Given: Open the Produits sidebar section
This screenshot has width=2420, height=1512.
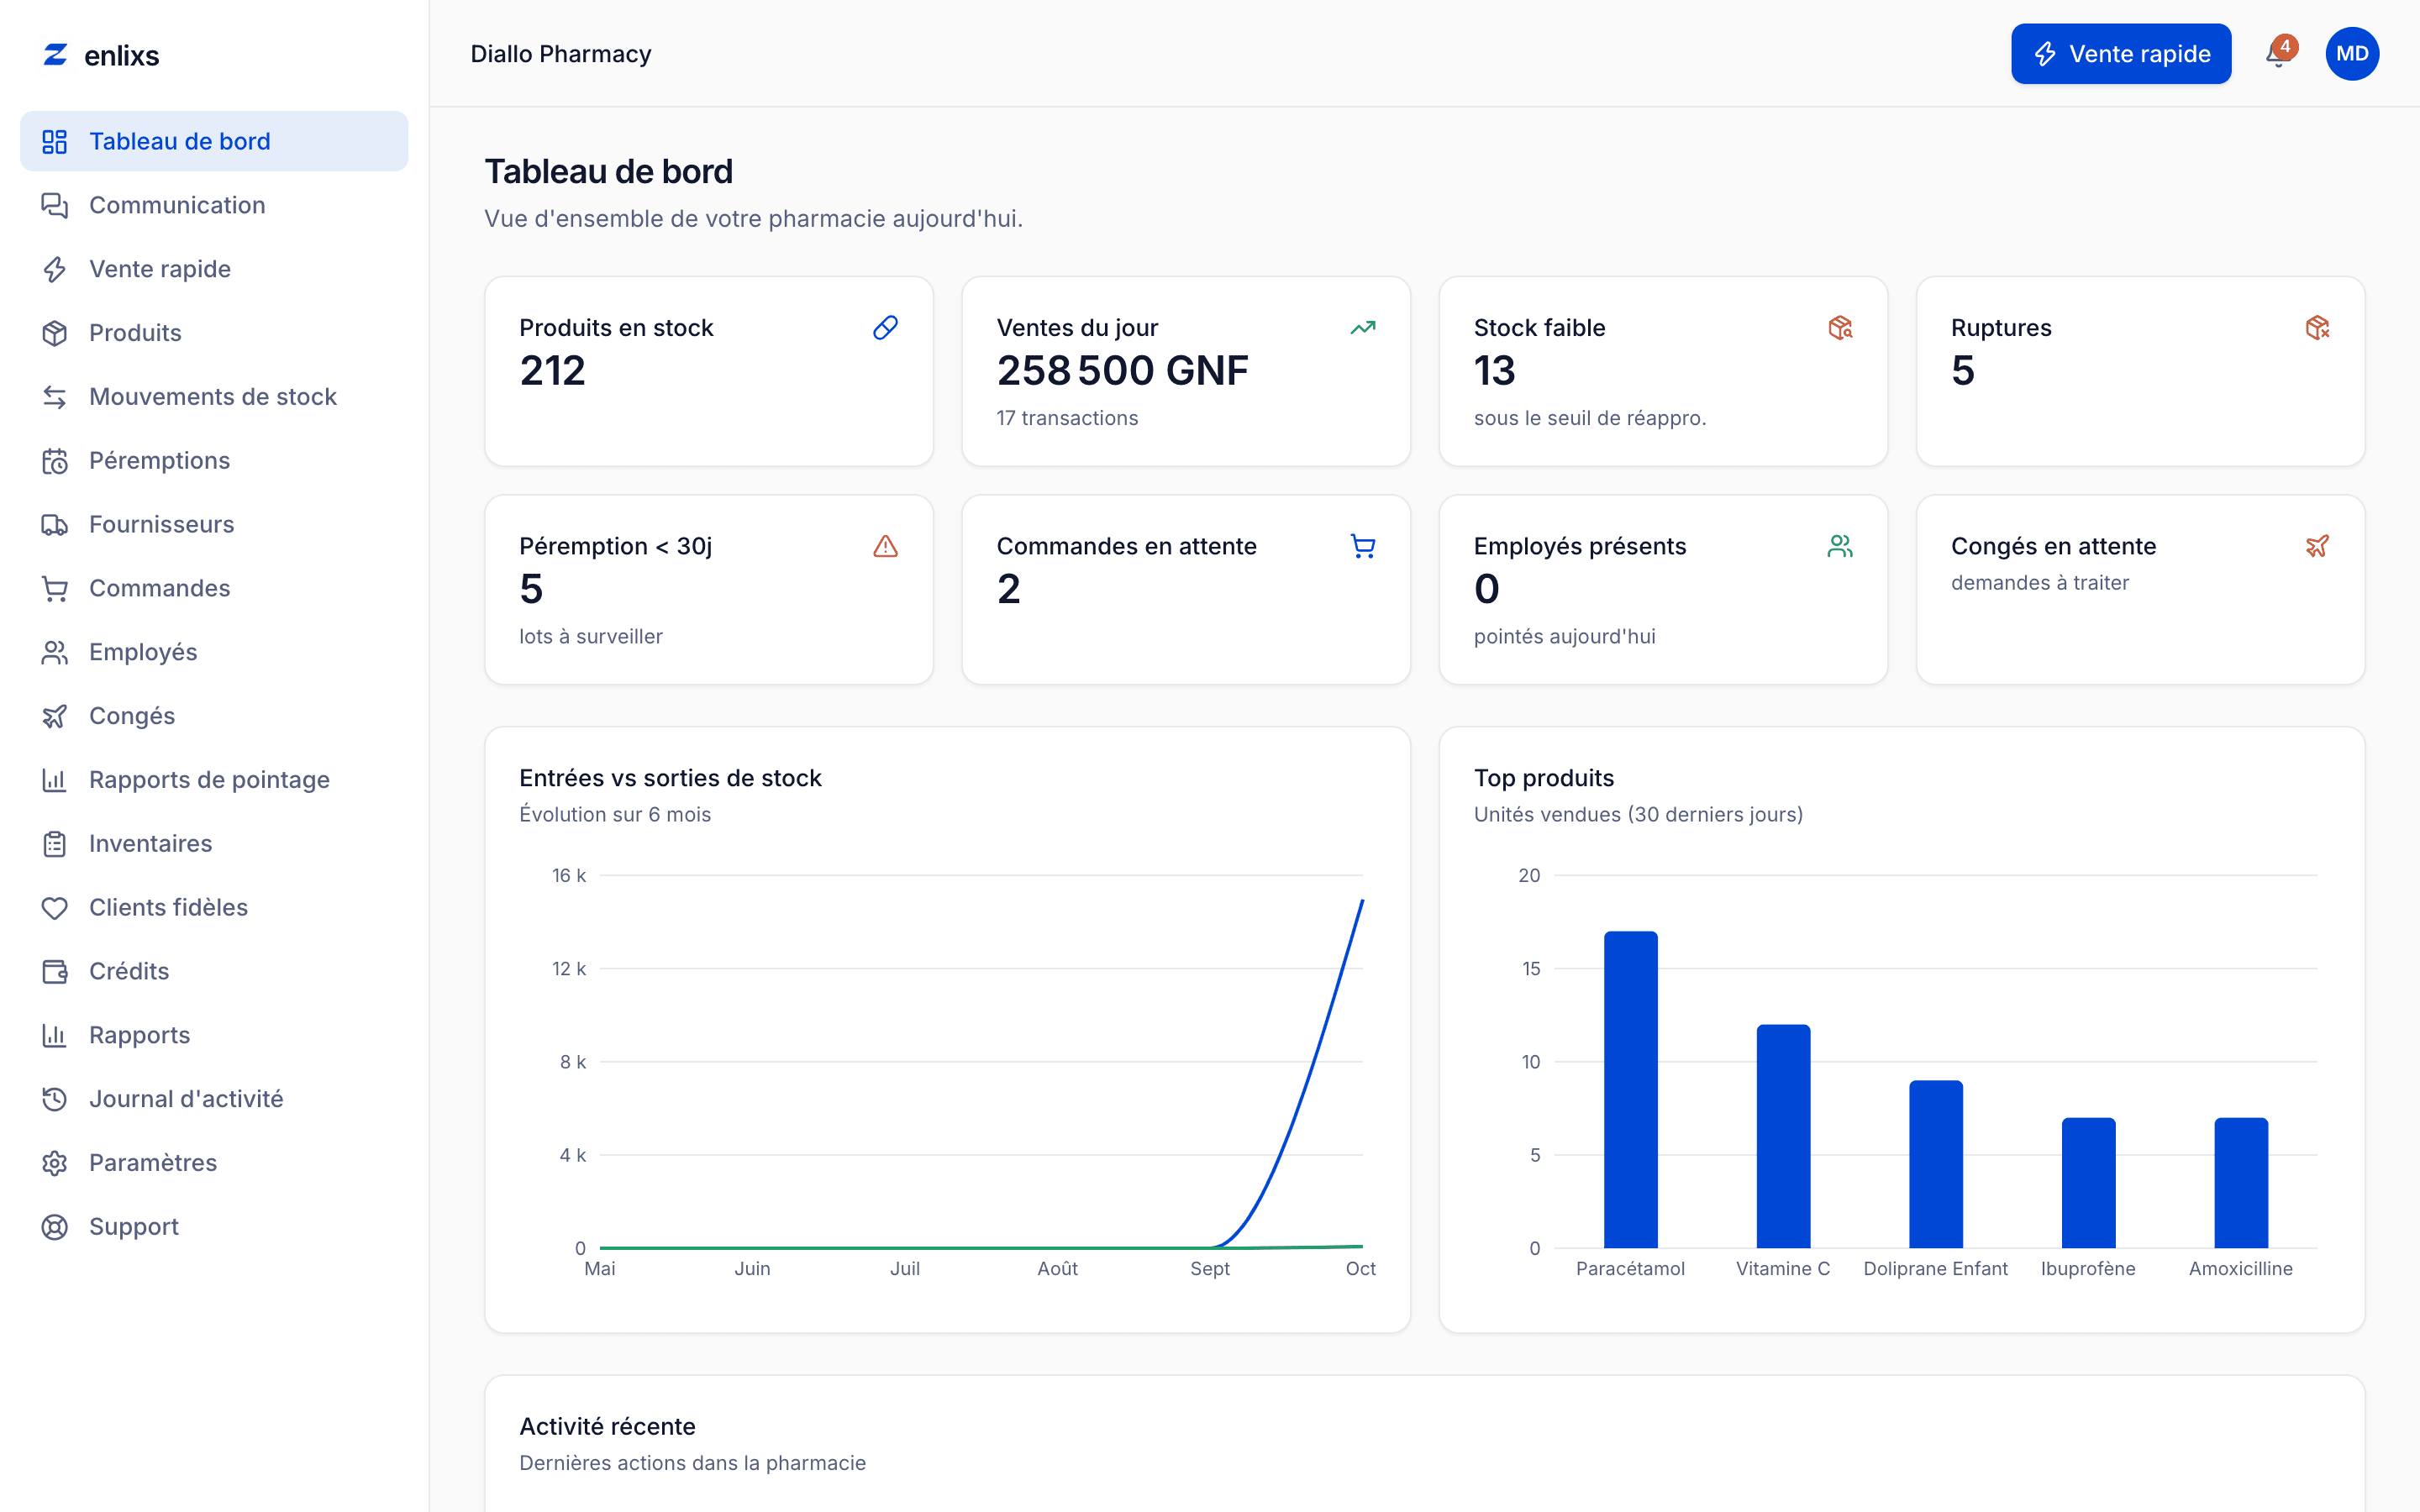Looking at the screenshot, I should (x=214, y=333).
